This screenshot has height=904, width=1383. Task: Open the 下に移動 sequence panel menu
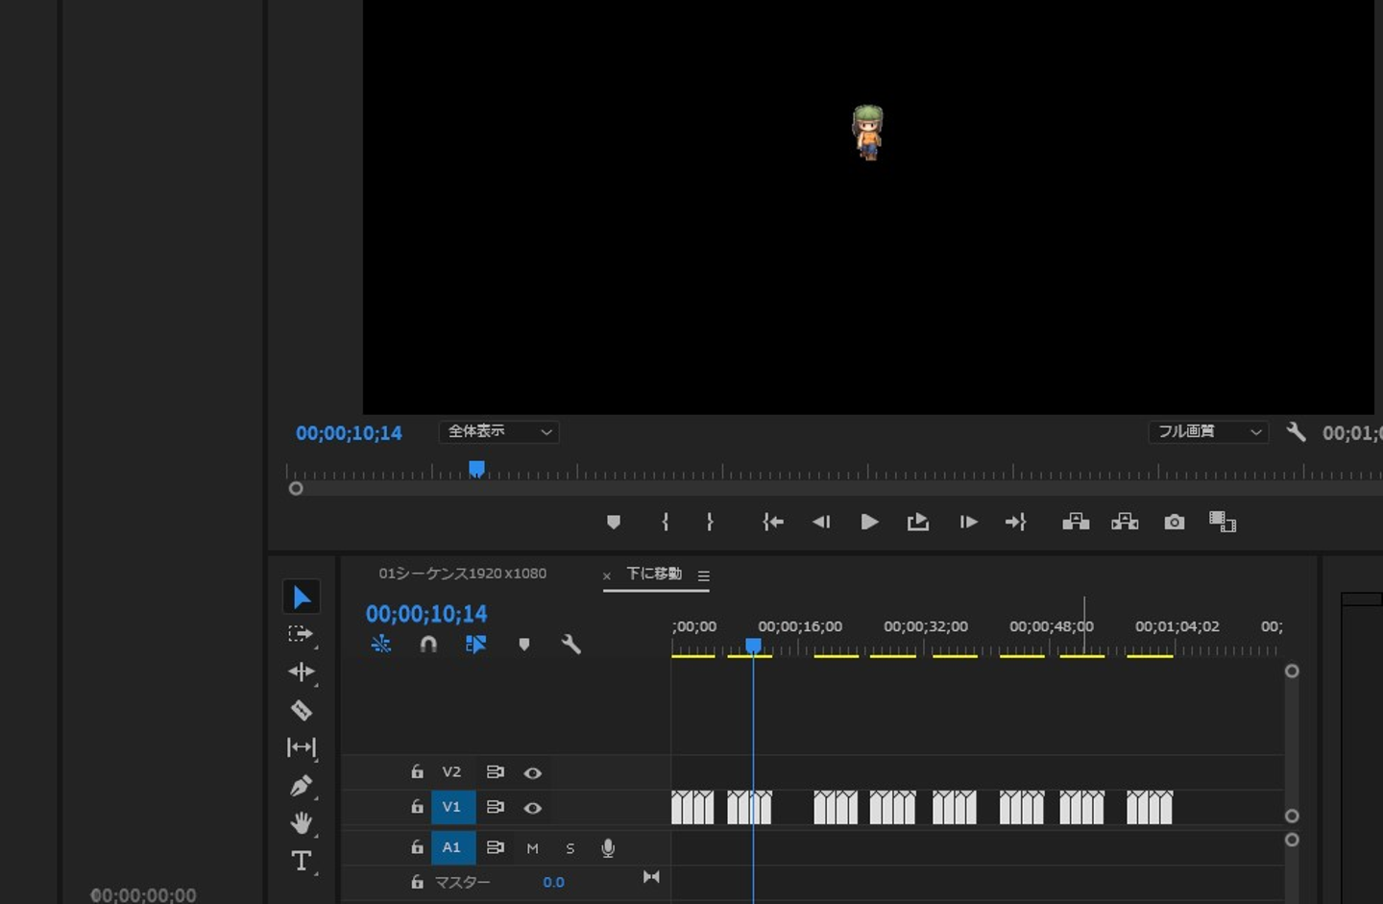(x=704, y=576)
